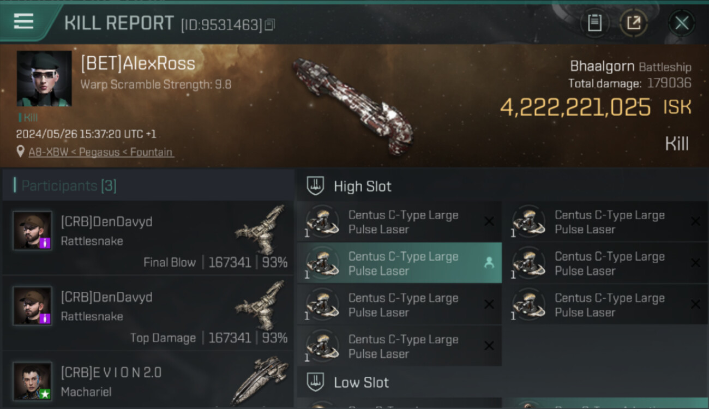Click the share export icon
709x409 pixels.
(x=633, y=23)
